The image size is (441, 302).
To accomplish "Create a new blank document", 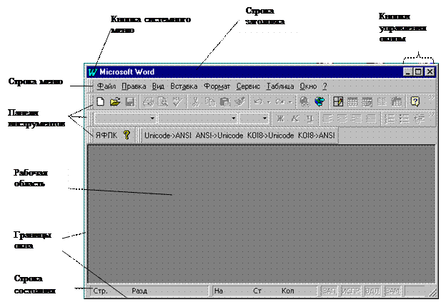I will pyautogui.click(x=100, y=101).
